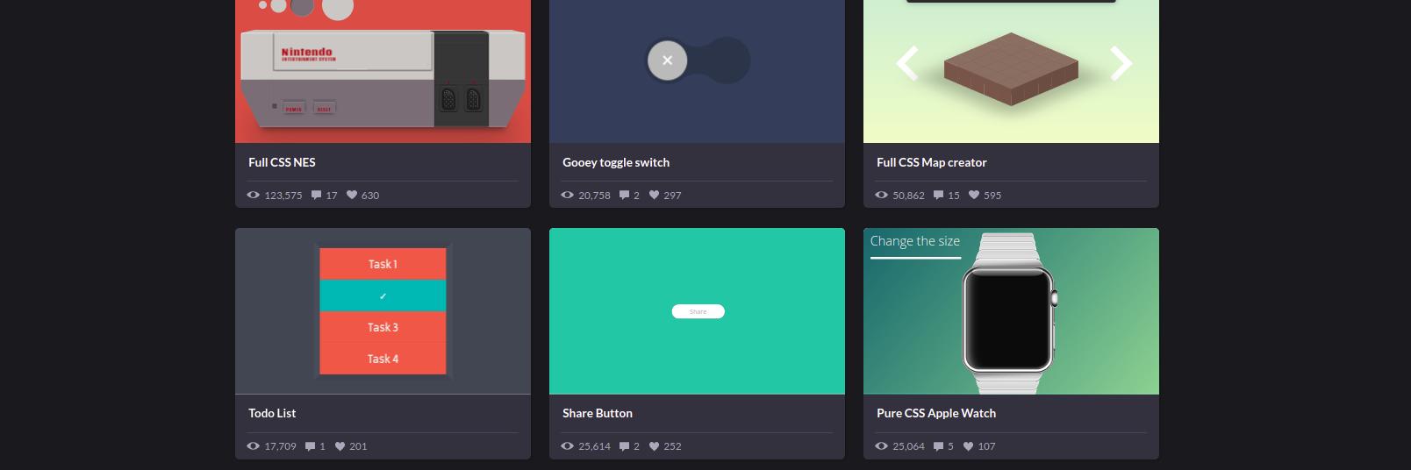The image size is (1411, 470).
Task: Click the 50,862 views count
Action: [908, 196]
